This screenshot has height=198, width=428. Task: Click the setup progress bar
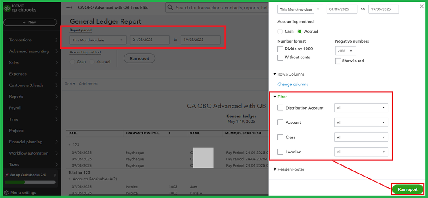coord(30,182)
